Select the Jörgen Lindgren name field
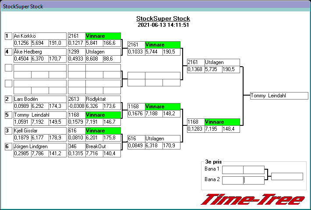 click(x=39, y=146)
